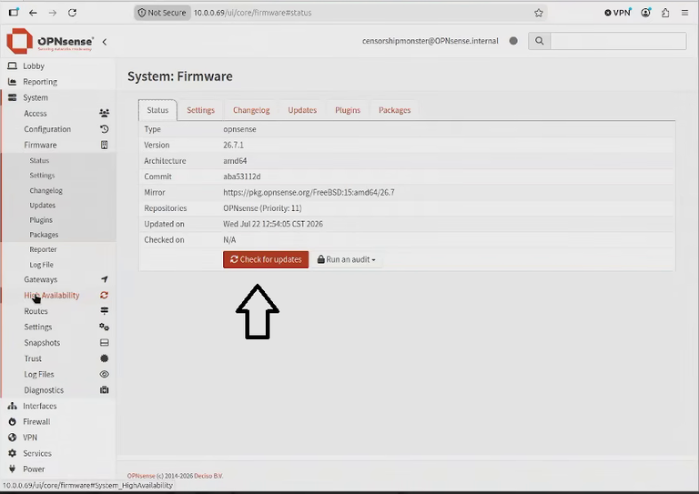Click the search magnifier icon
The image size is (699, 494).
(540, 41)
